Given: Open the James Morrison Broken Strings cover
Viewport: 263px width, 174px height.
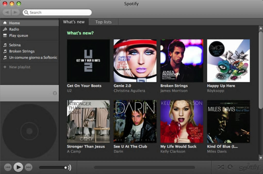Looking at the screenshot, I should pos(182,61).
